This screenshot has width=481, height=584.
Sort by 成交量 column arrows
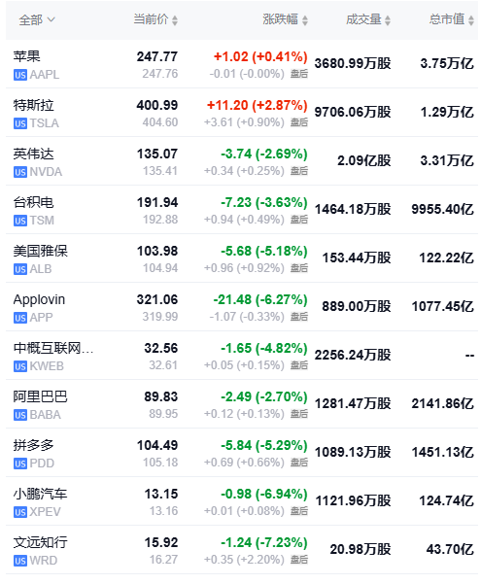388,20
